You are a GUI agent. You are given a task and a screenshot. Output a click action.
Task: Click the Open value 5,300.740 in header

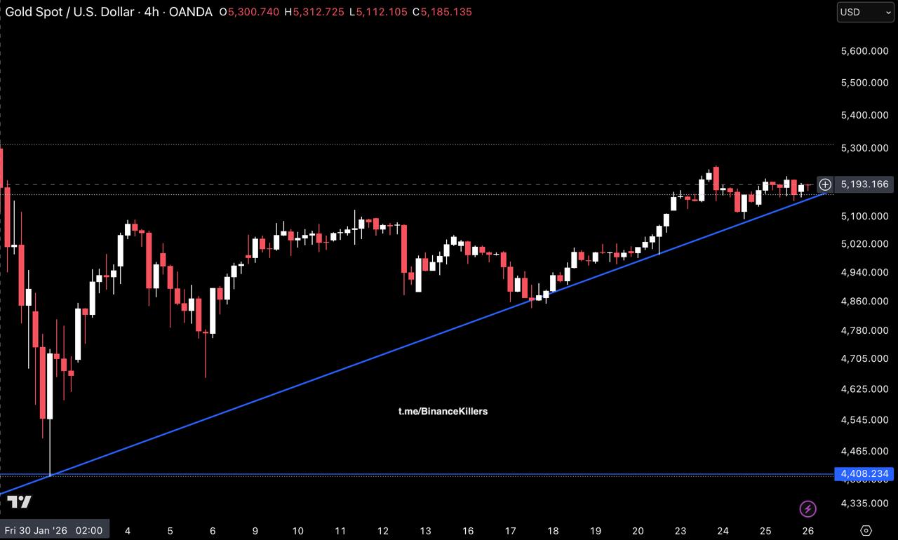point(253,12)
